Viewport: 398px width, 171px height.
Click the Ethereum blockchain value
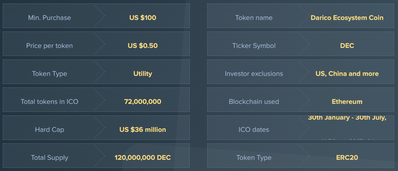(x=347, y=102)
